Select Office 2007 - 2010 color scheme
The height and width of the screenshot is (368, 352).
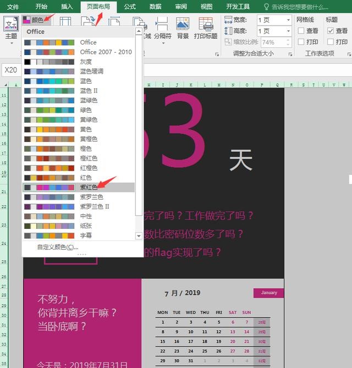pos(79,52)
